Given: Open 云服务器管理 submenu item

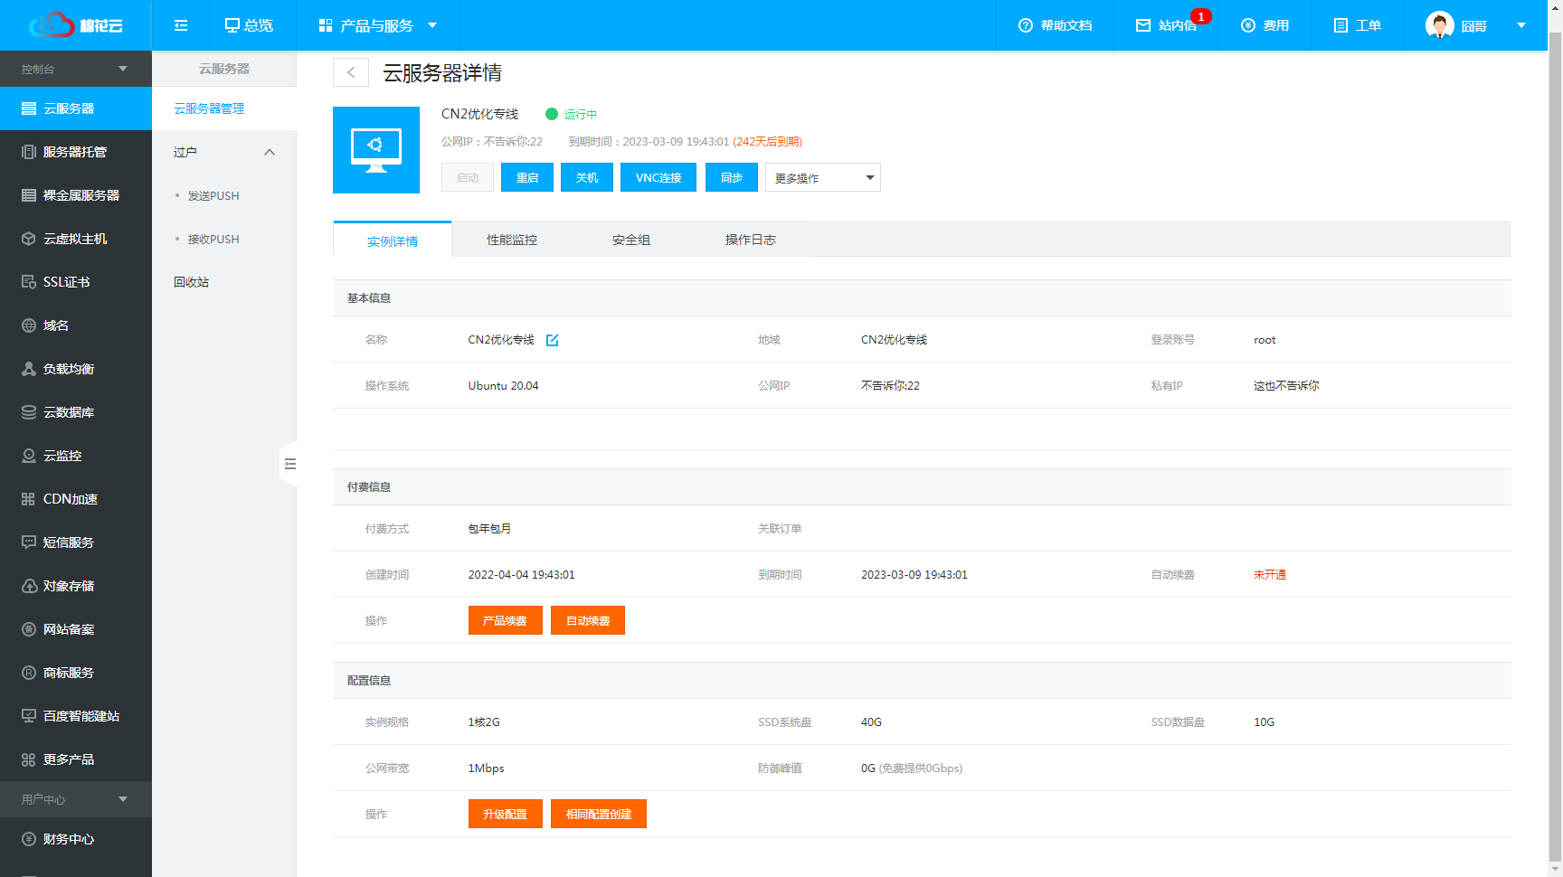Looking at the screenshot, I should [x=224, y=108].
